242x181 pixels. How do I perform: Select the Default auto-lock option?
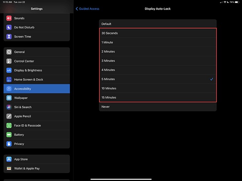pos(158,24)
